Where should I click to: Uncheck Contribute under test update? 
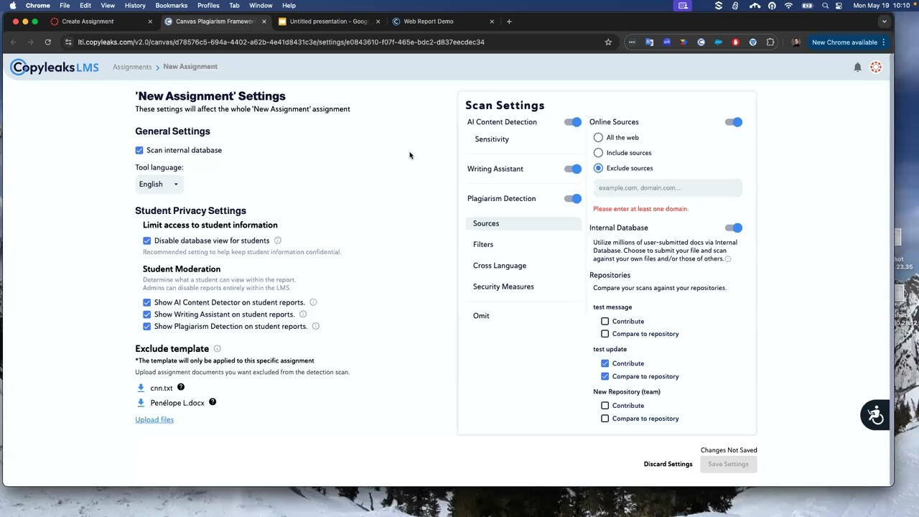[605, 363]
